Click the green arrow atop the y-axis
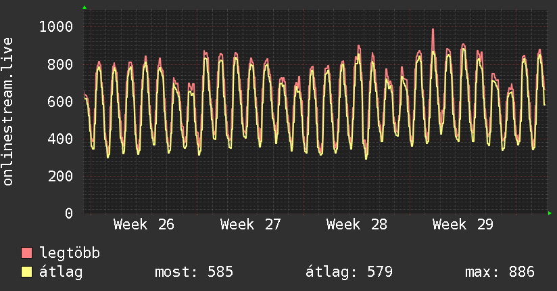Viewport: 557px width, 291px height. (x=84, y=7)
